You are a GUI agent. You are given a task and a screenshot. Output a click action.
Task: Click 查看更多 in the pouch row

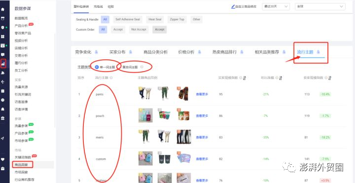pyautogui.click(x=202, y=116)
